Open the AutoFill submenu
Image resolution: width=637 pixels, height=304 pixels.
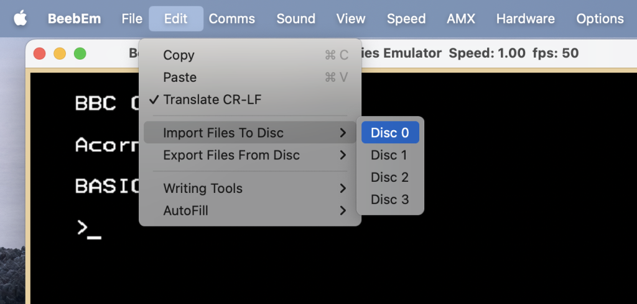[250, 210]
